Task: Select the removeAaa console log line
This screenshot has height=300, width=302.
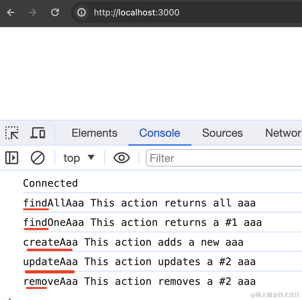Action: pos(139,281)
